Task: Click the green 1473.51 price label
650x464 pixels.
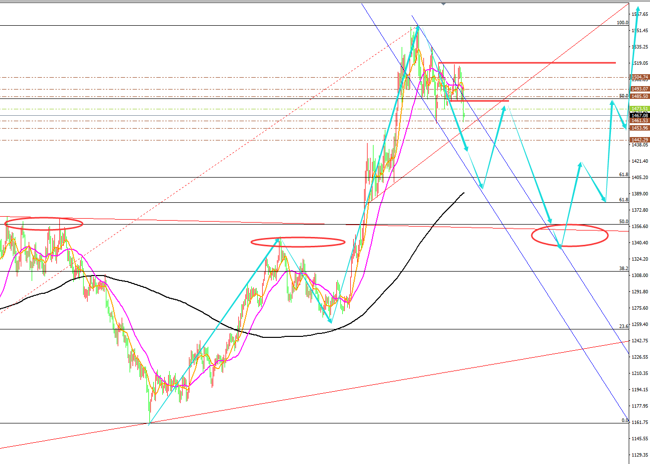Action: pyautogui.click(x=640, y=109)
